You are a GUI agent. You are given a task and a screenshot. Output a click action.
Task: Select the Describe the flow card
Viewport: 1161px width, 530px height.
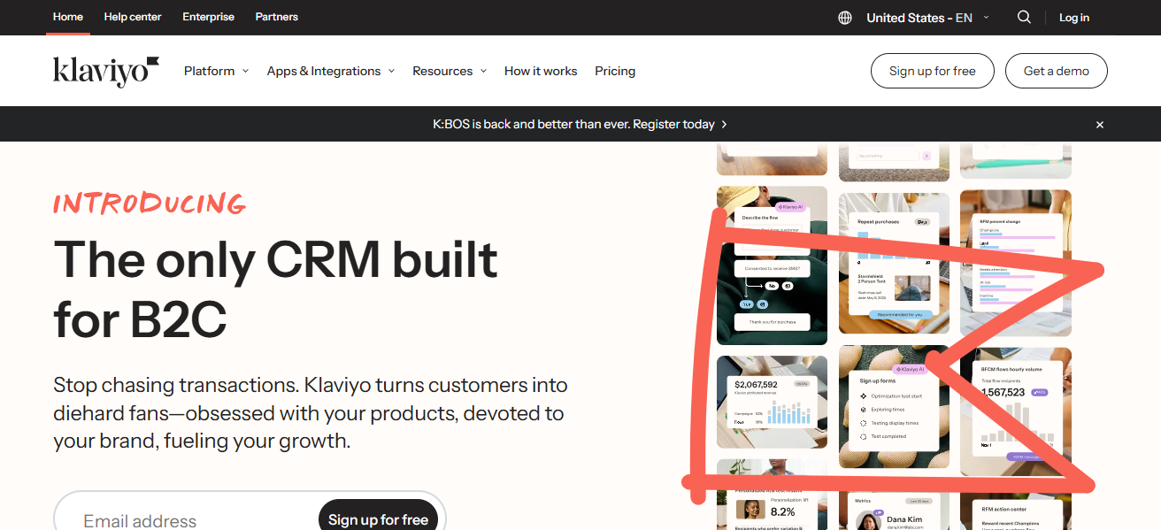click(772, 265)
